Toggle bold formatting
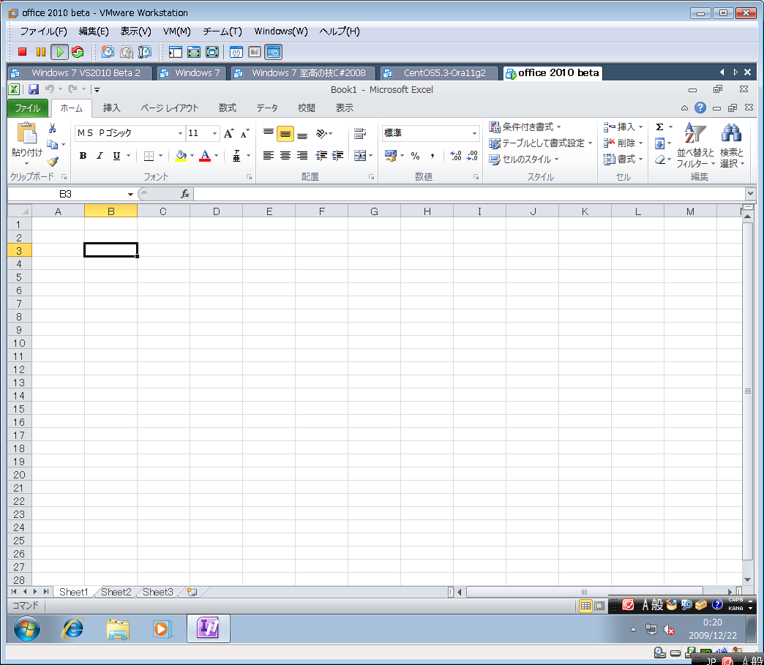Image resolution: width=764 pixels, height=665 pixels. 83,156
